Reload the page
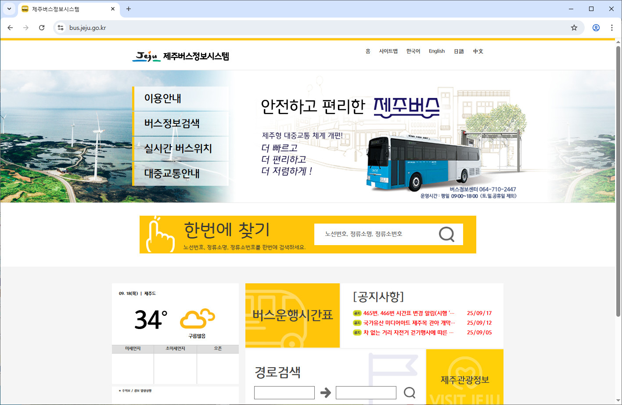This screenshot has height=405, width=622. click(x=42, y=28)
